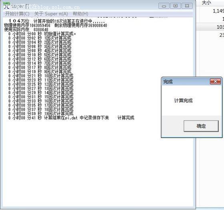The image size is (224, 210).
Task: Click 剩余物理使用内存369008640 text
Action: pyautogui.click(x=81, y=26)
